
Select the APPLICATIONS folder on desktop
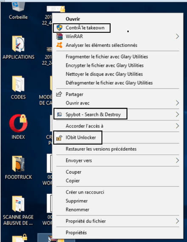18,44
